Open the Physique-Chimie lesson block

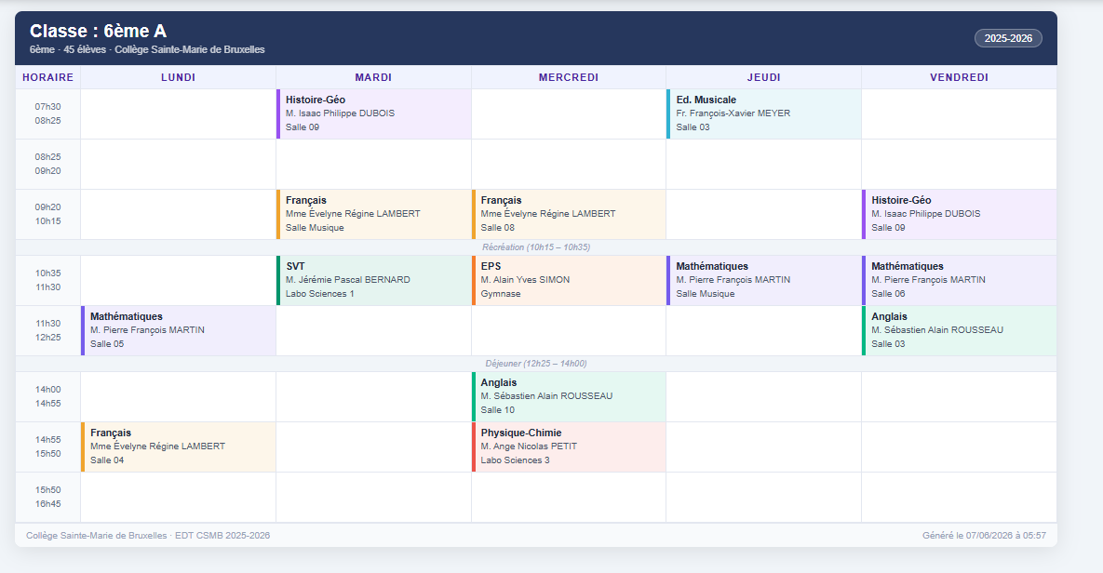coord(569,447)
